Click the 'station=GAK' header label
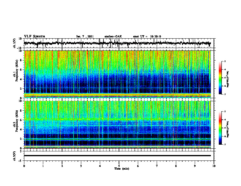The image size is (241, 186). click(x=113, y=36)
